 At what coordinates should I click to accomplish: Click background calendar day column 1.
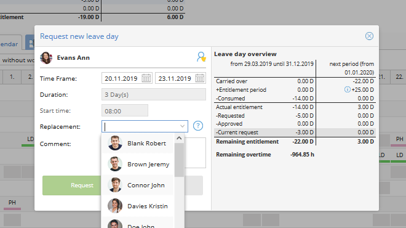[x=12, y=77]
